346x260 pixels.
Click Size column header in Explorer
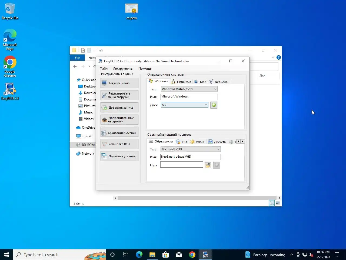coord(262,76)
